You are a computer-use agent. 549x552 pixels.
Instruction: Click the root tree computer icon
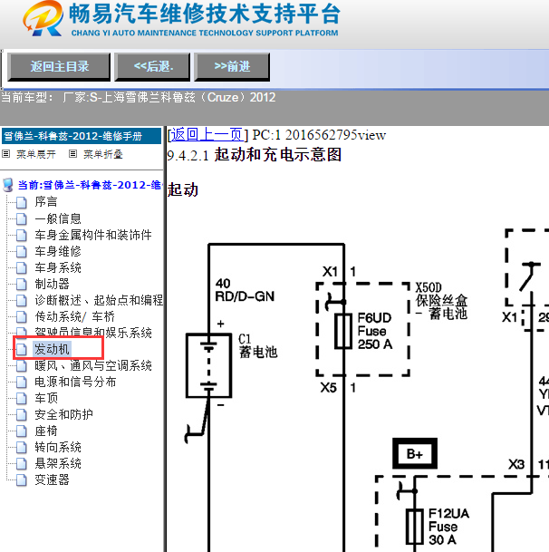coord(8,185)
